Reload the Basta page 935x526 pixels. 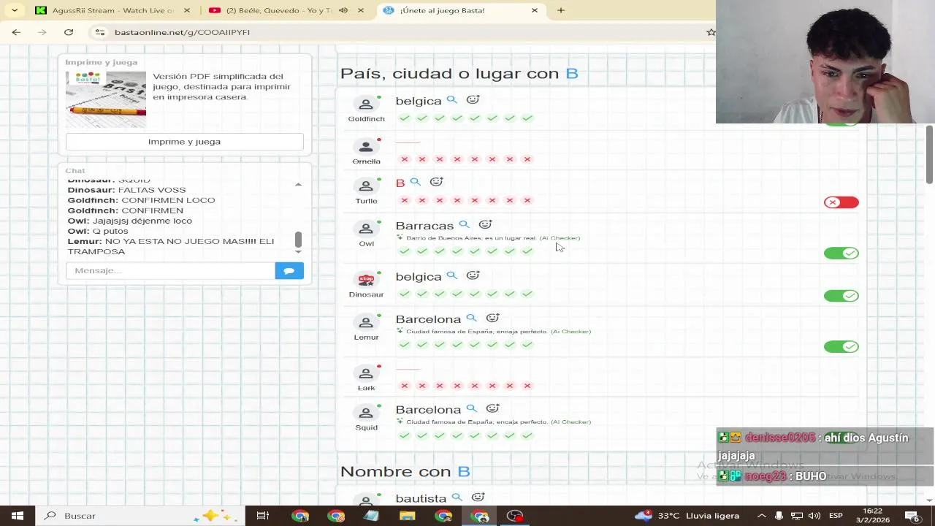click(x=69, y=32)
